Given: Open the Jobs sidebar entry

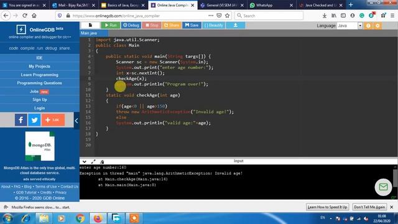Looking at the screenshot, I should [x=40, y=91].
